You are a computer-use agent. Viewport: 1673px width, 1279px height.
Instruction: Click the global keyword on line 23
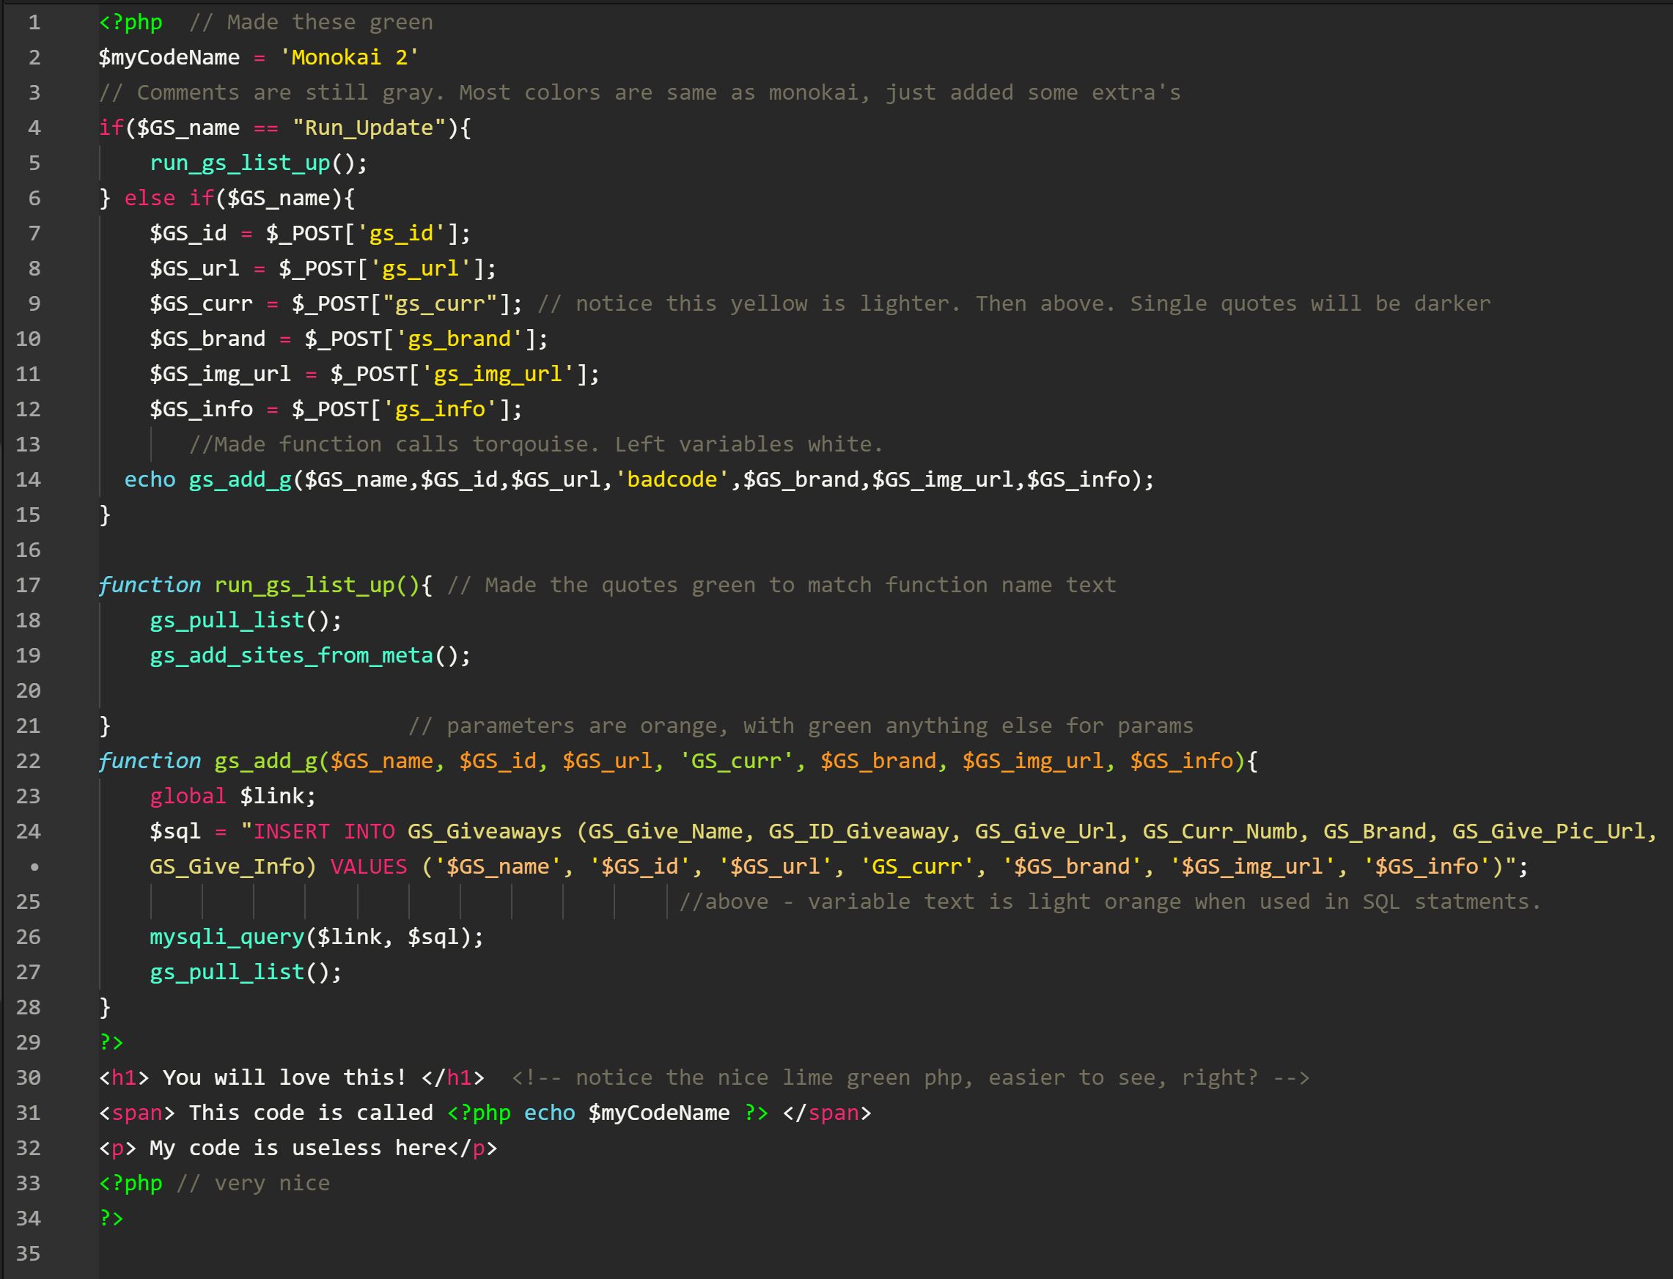(188, 795)
